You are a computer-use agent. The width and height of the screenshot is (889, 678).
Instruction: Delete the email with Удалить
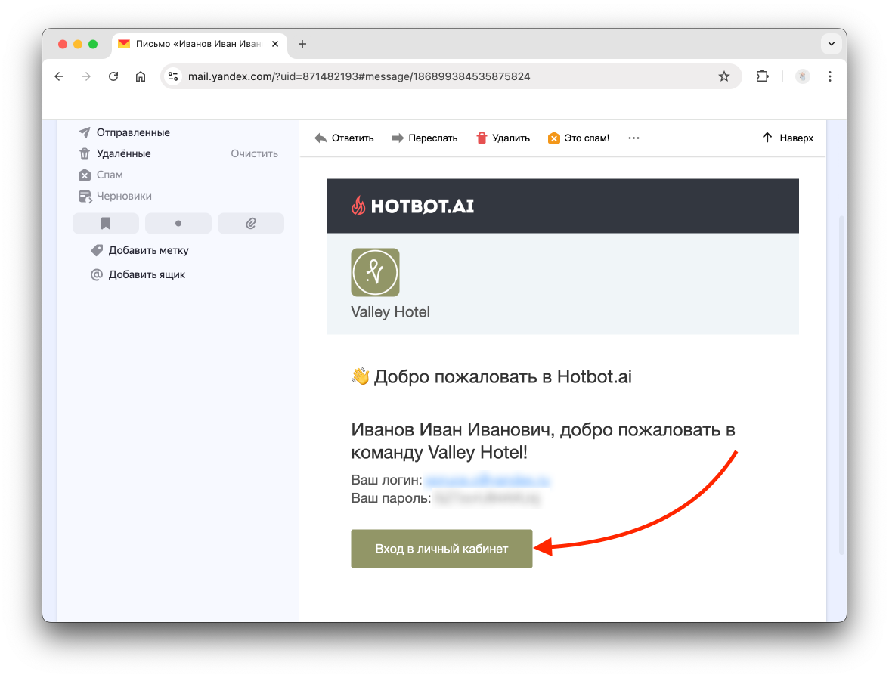503,138
